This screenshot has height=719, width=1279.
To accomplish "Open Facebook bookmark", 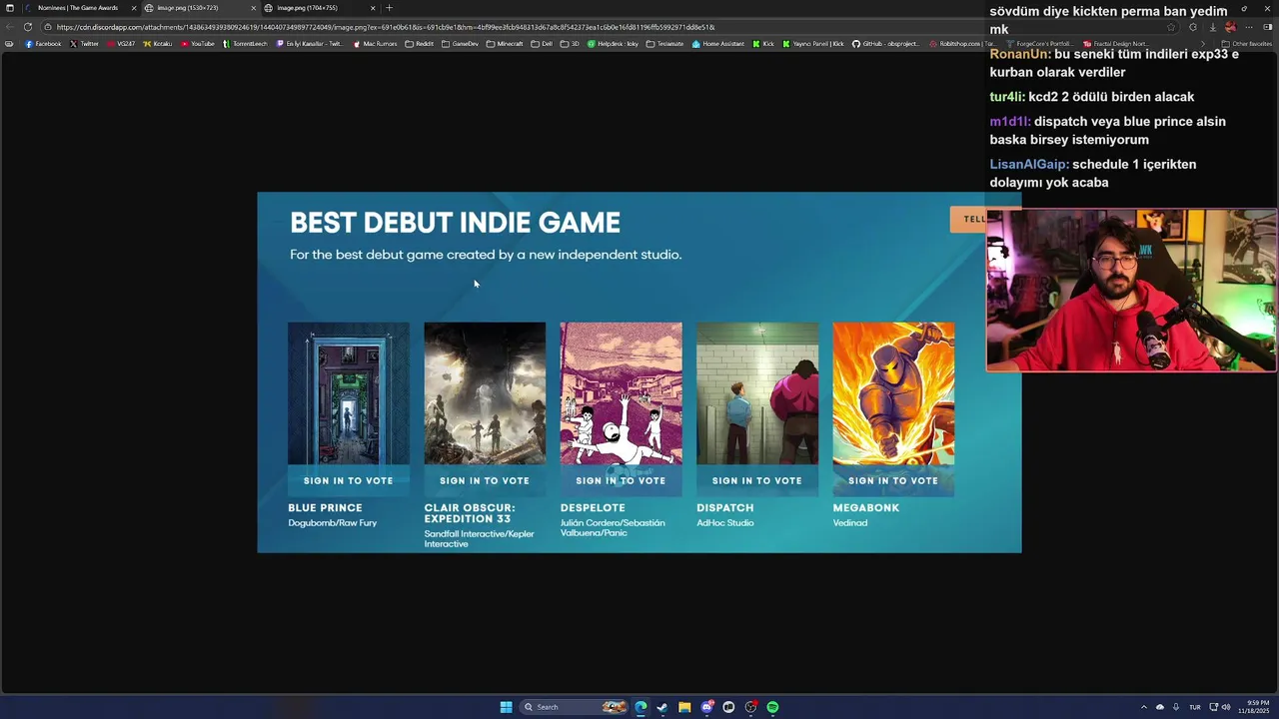I will pyautogui.click(x=43, y=44).
